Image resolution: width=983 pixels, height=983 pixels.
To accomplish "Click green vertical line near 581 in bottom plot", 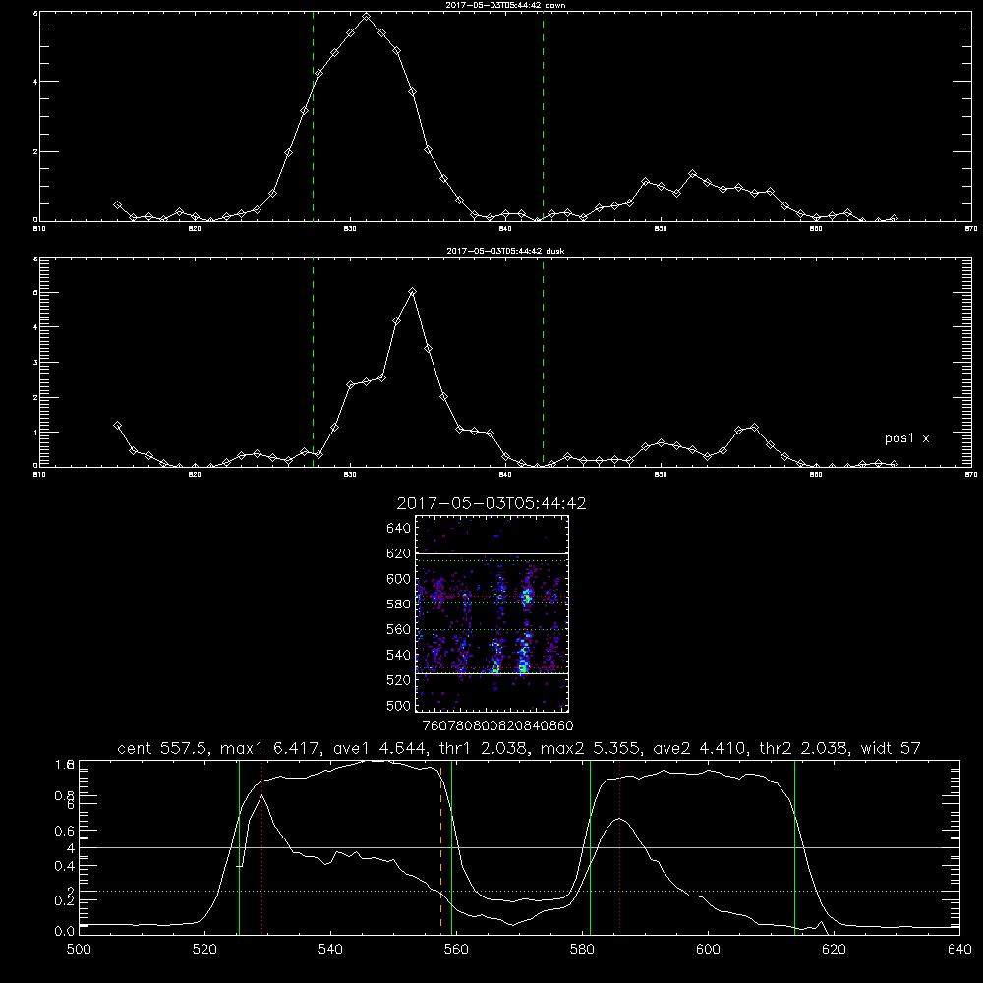I will (x=590, y=846).
